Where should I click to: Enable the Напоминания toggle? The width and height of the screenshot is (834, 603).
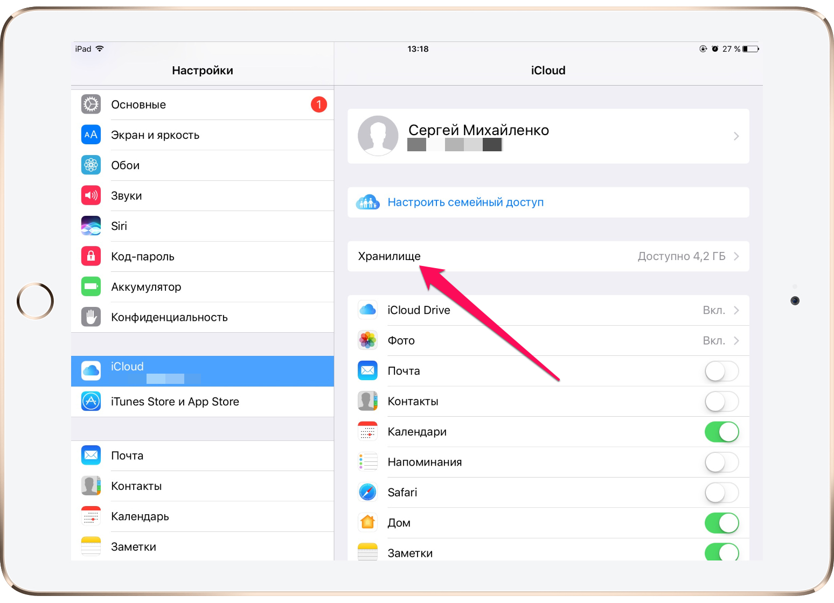click(x=722, y=462)
